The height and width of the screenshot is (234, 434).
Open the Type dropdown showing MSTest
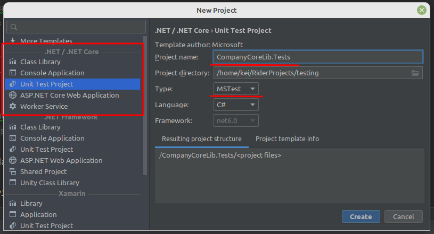tap(236, 89)
